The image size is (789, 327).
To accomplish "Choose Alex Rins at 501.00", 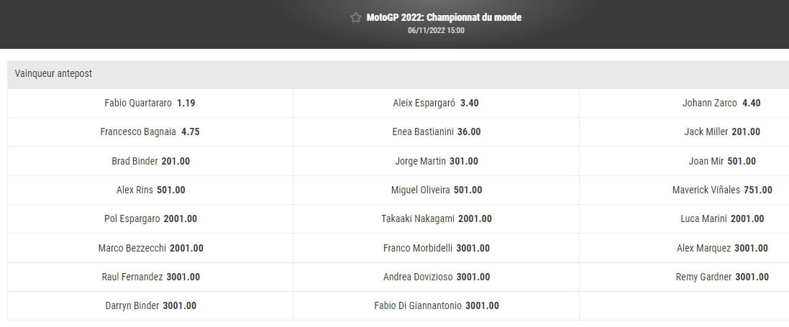I will point(150,190).
